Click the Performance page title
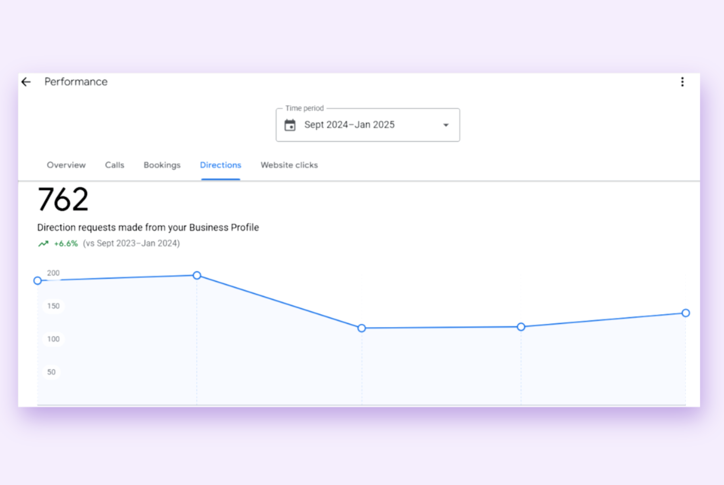The image size is (724, 485). (x=76, y=82)
